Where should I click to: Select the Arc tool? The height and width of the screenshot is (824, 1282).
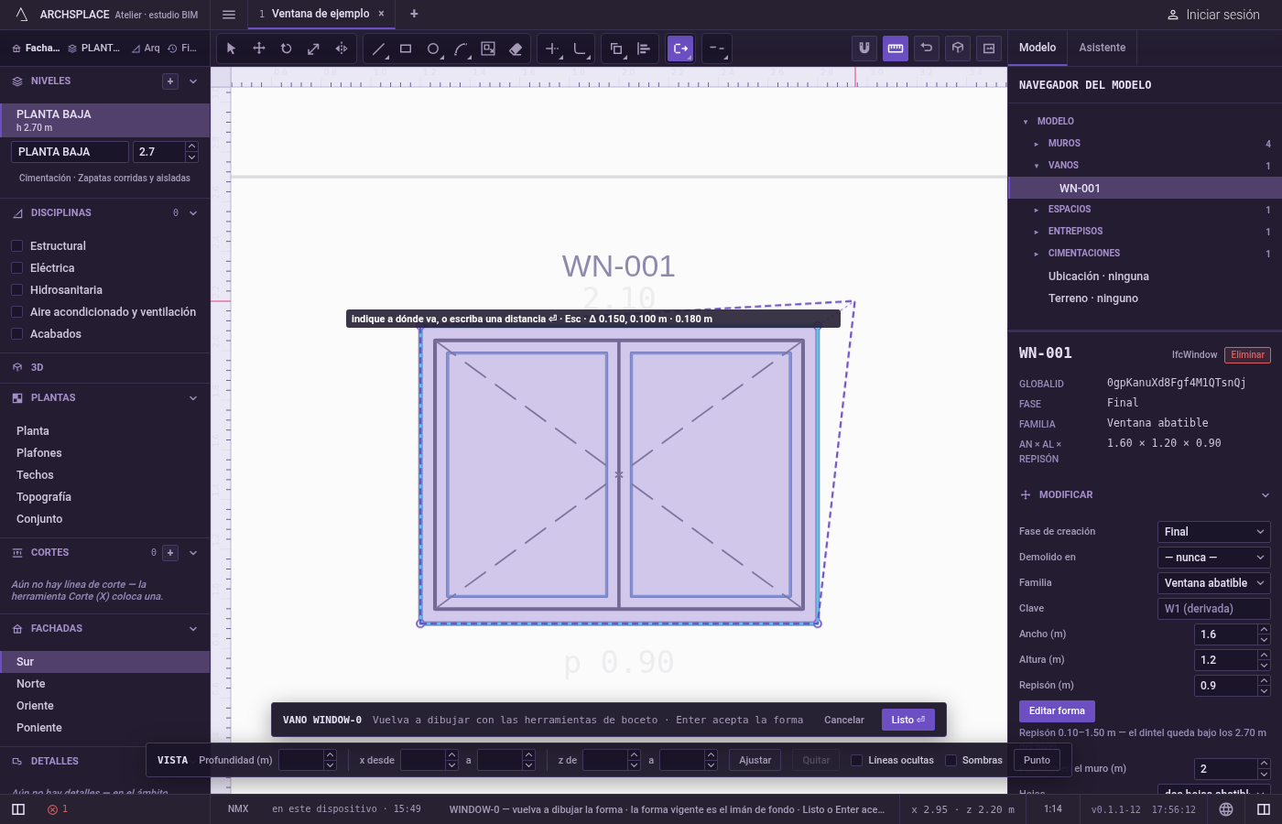click(461, 49)
